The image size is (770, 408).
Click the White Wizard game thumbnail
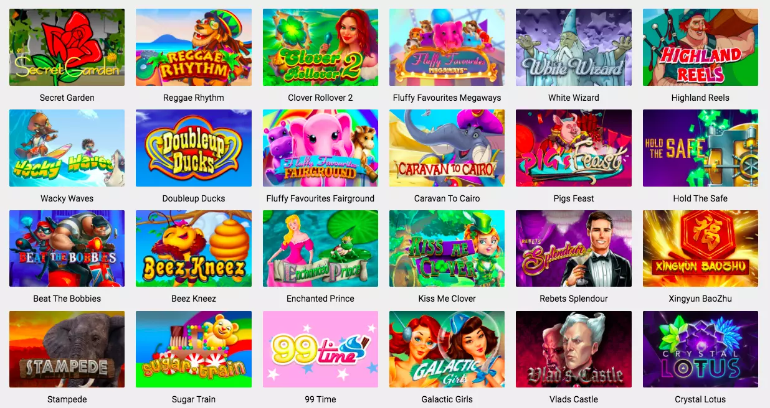[x=574, y=47]
